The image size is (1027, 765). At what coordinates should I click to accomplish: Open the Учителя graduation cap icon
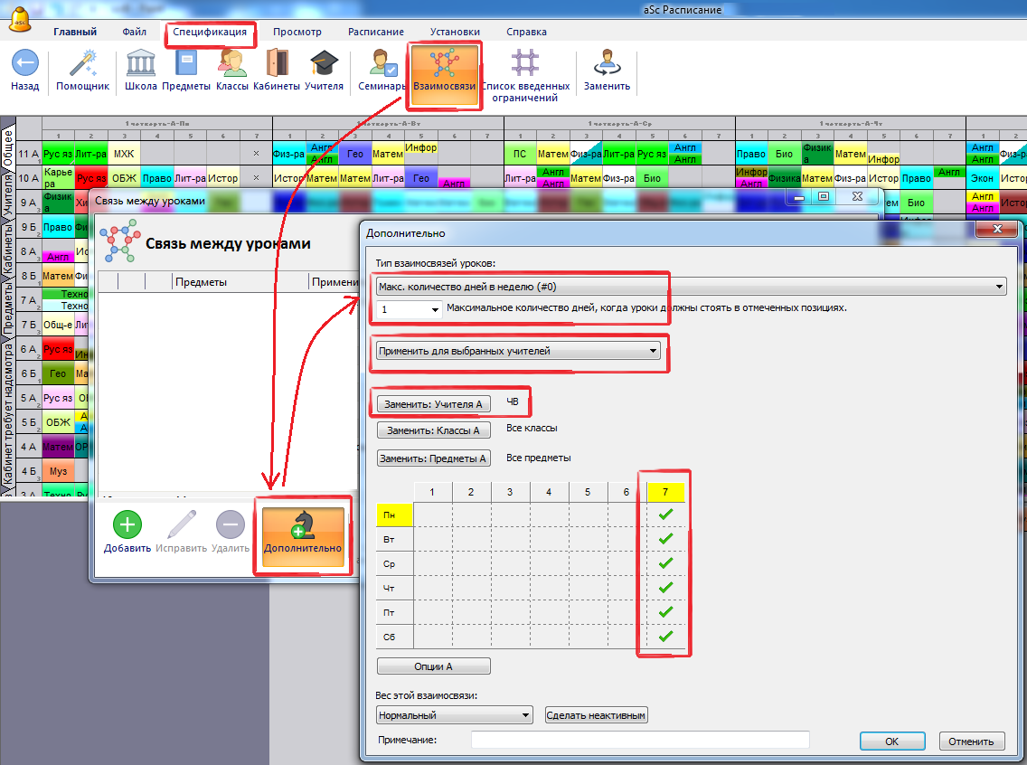(324, 65)
